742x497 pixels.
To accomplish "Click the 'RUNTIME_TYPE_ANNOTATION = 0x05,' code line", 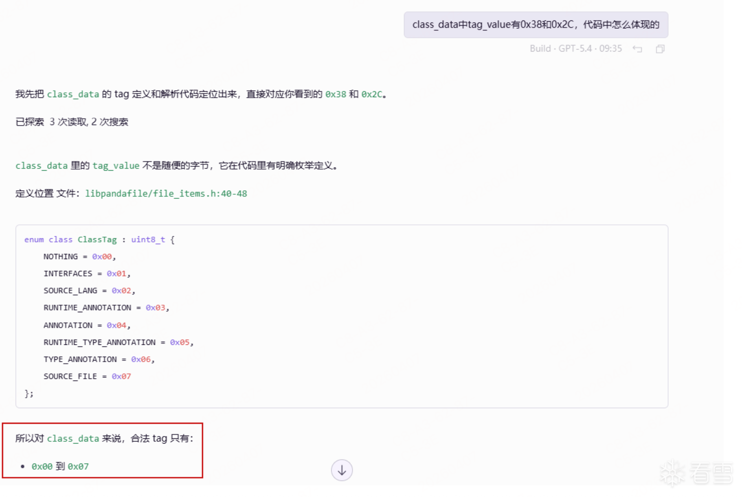I will coord(119,342).
